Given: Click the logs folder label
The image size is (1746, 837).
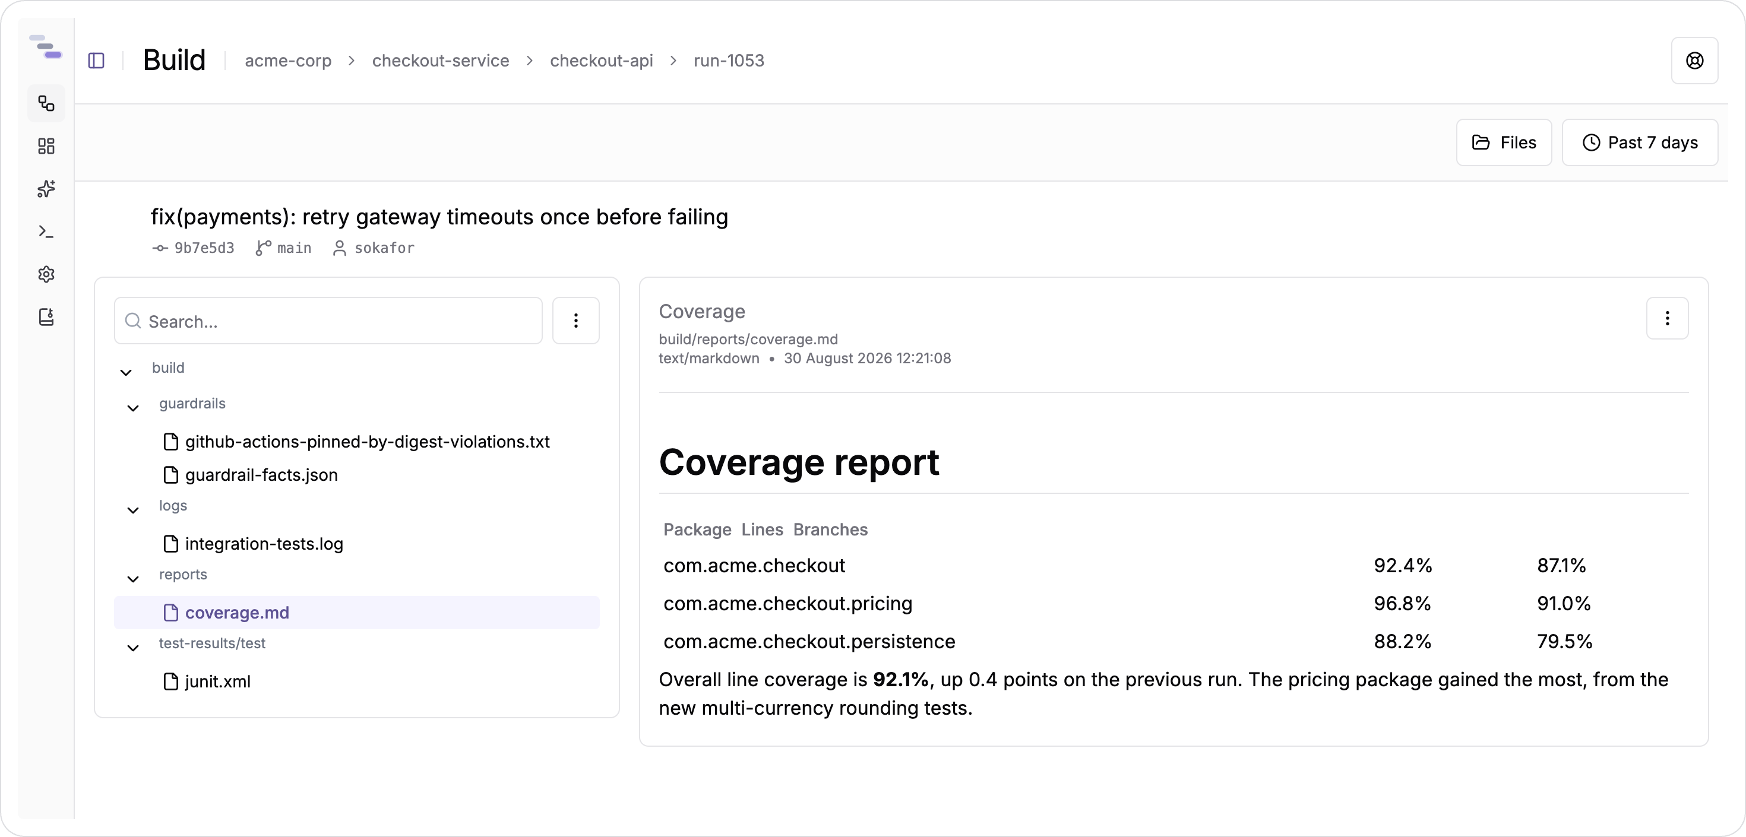Looking at the screenshot, I should (173, 506).
